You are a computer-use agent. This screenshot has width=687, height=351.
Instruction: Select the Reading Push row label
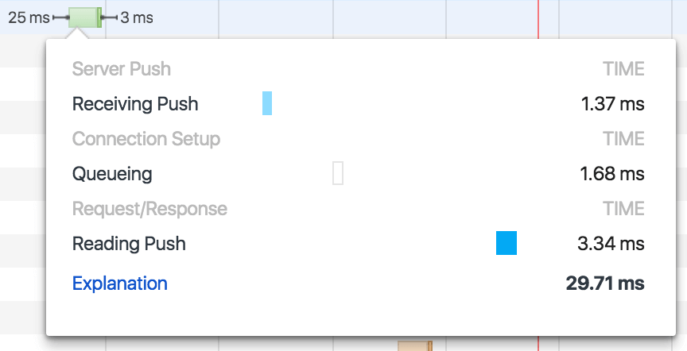[x=129, y=244]
